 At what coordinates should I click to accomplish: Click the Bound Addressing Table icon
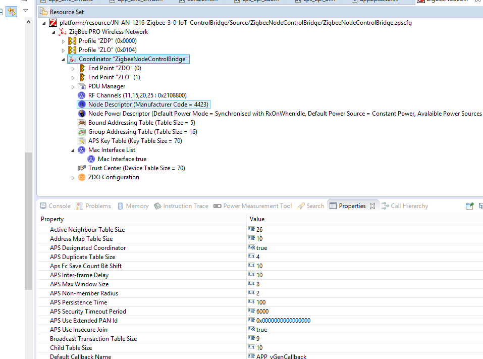coord(82,123)
